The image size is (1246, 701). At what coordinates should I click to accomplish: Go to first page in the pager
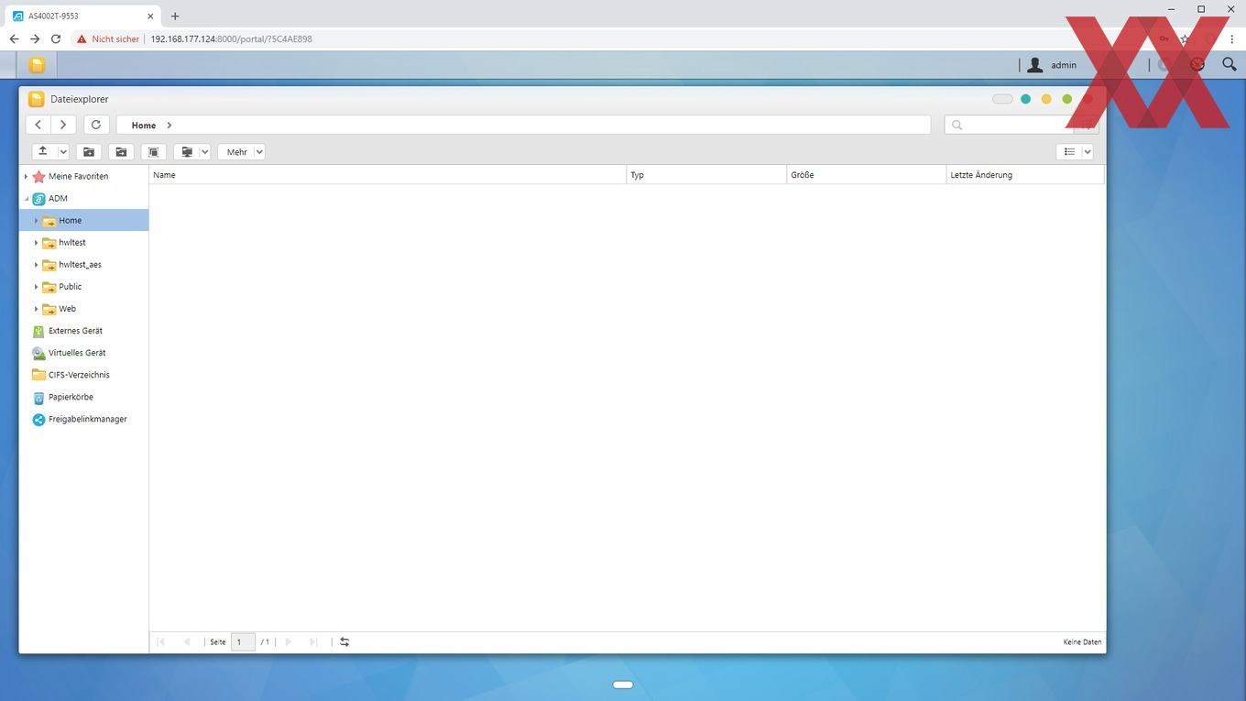click(161, 642)
